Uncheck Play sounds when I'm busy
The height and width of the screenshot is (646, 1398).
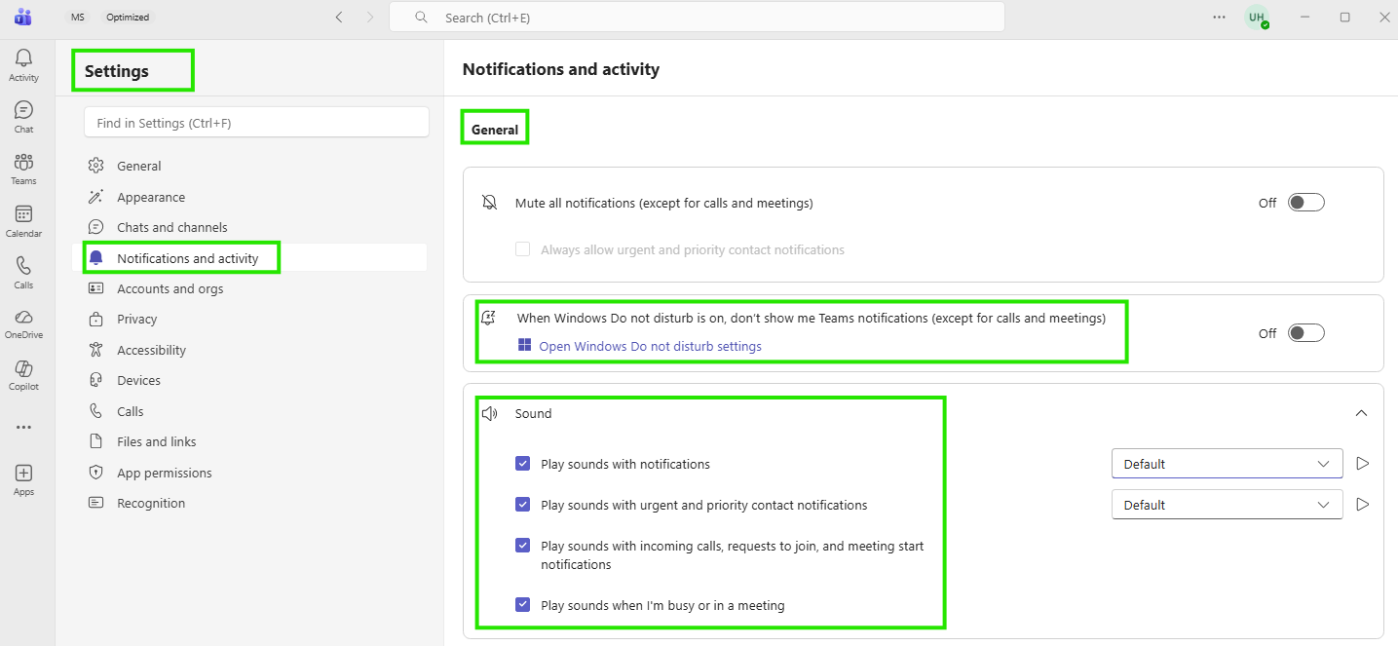(522, 605)
